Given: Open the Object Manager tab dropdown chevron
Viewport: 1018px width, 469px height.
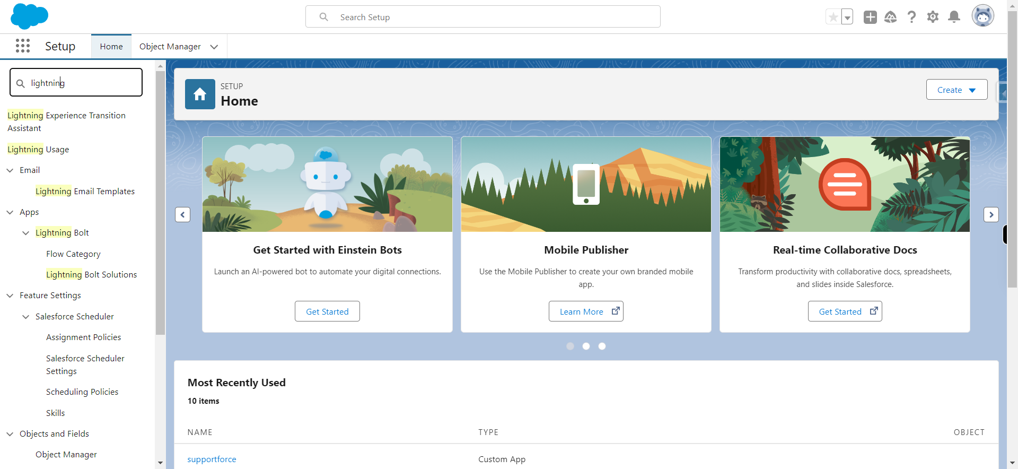Looking at the screenshot, I should (214, 47).
